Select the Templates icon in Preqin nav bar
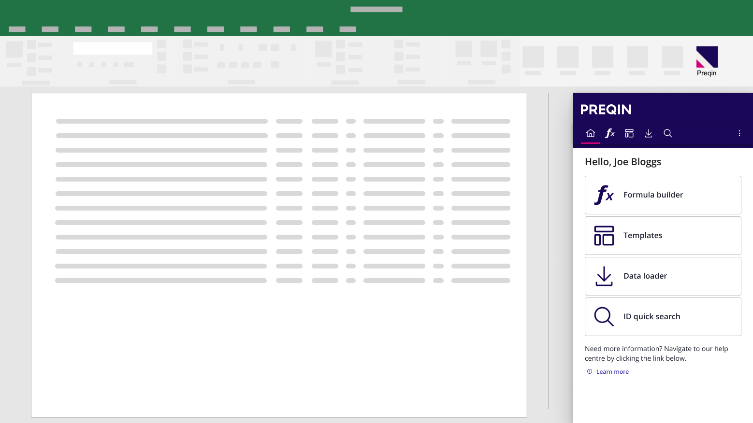Image resolution: width=753 pixels, height=423 pixels. pos(629,133)
